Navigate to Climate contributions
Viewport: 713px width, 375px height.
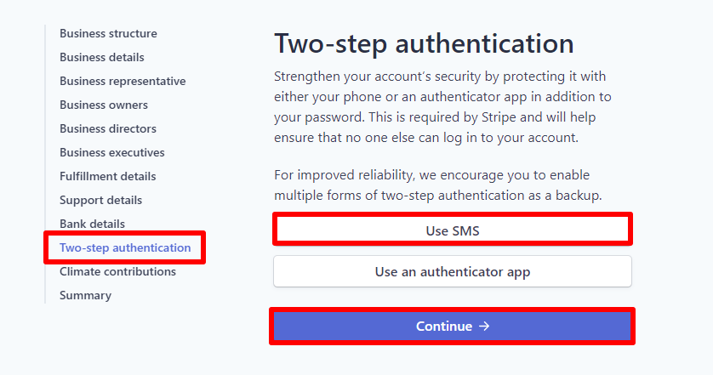click(x=117, y=272)
